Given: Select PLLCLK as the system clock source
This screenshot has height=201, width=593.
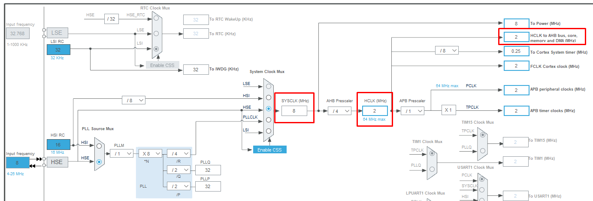Looking at the screenshot, I should click(x=269, y=120).
